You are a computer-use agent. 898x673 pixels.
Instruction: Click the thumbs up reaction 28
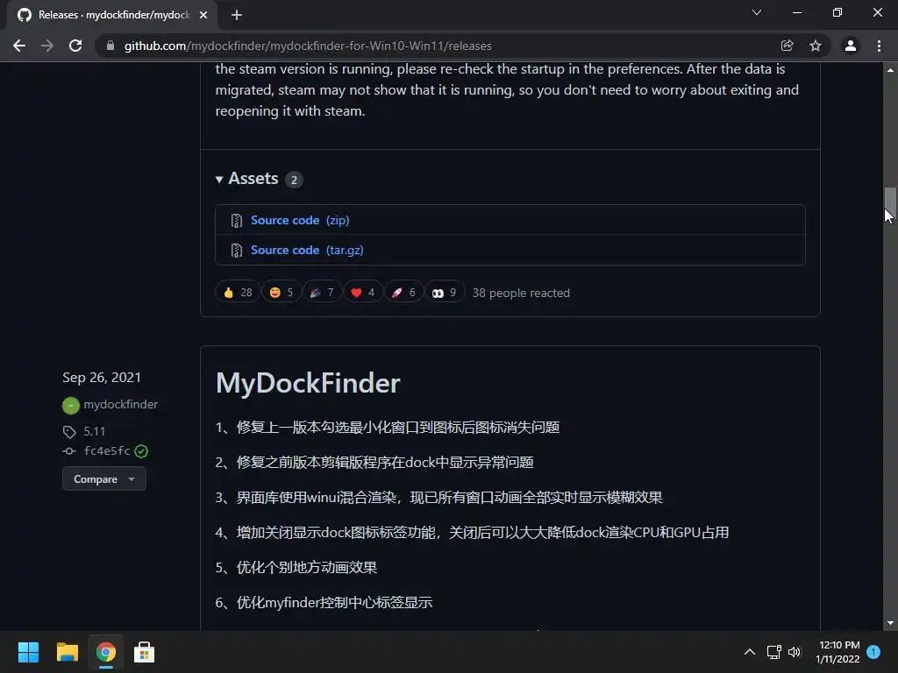238,293
